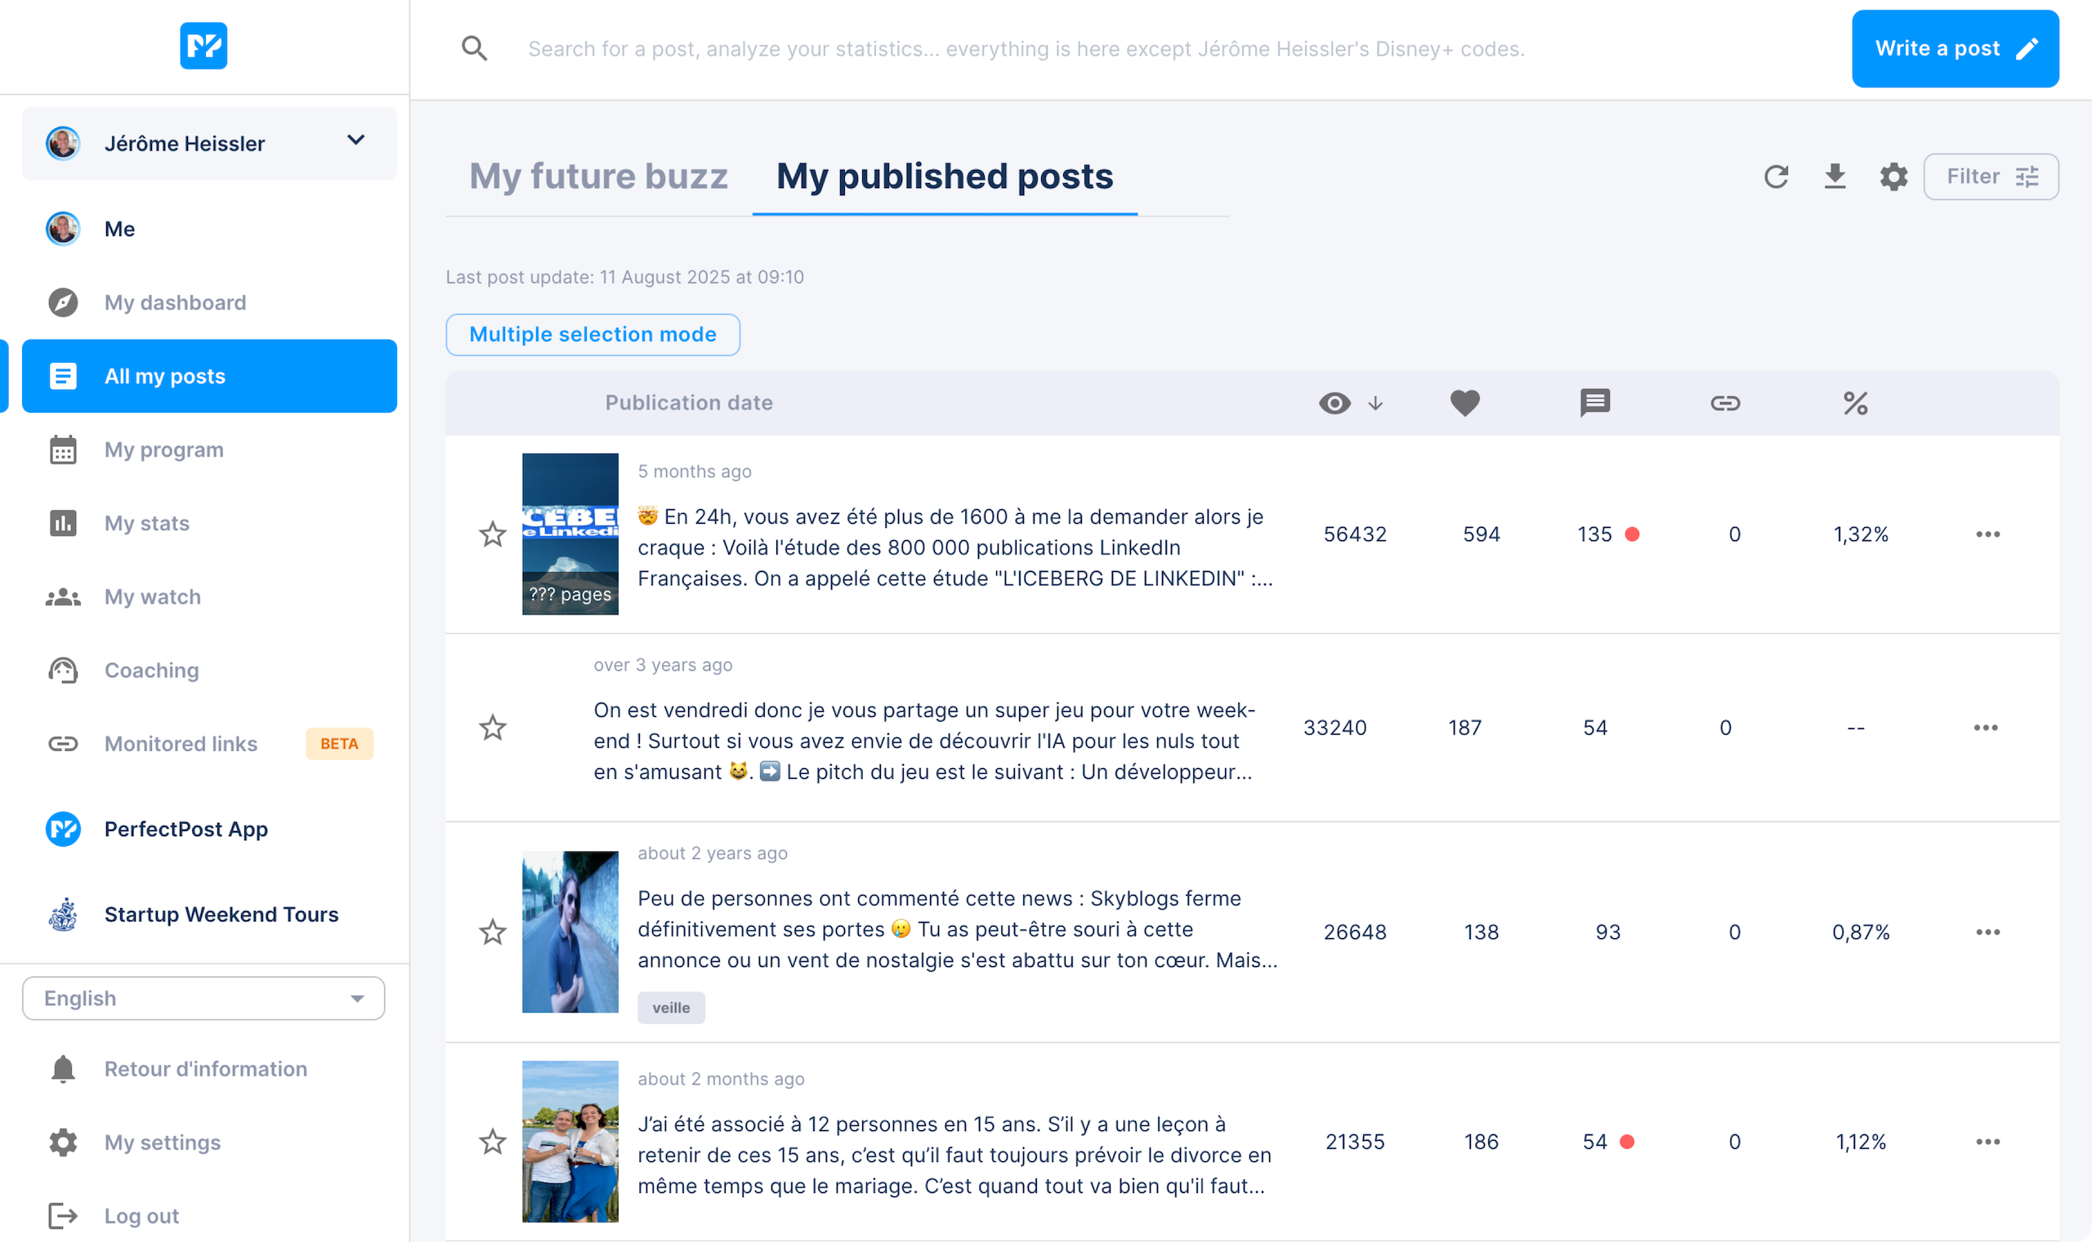2092x1243 pixels.
Task: Open My stats in sidebar
Action: point(146,524)
